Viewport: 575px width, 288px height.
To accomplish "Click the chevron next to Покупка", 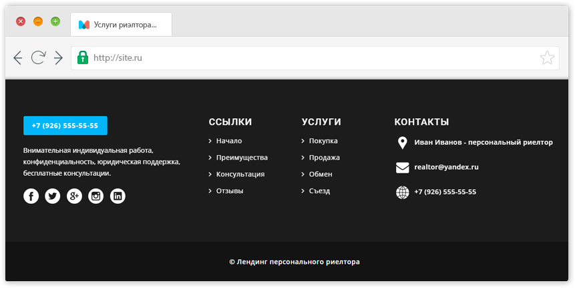I will pos(303,141).
